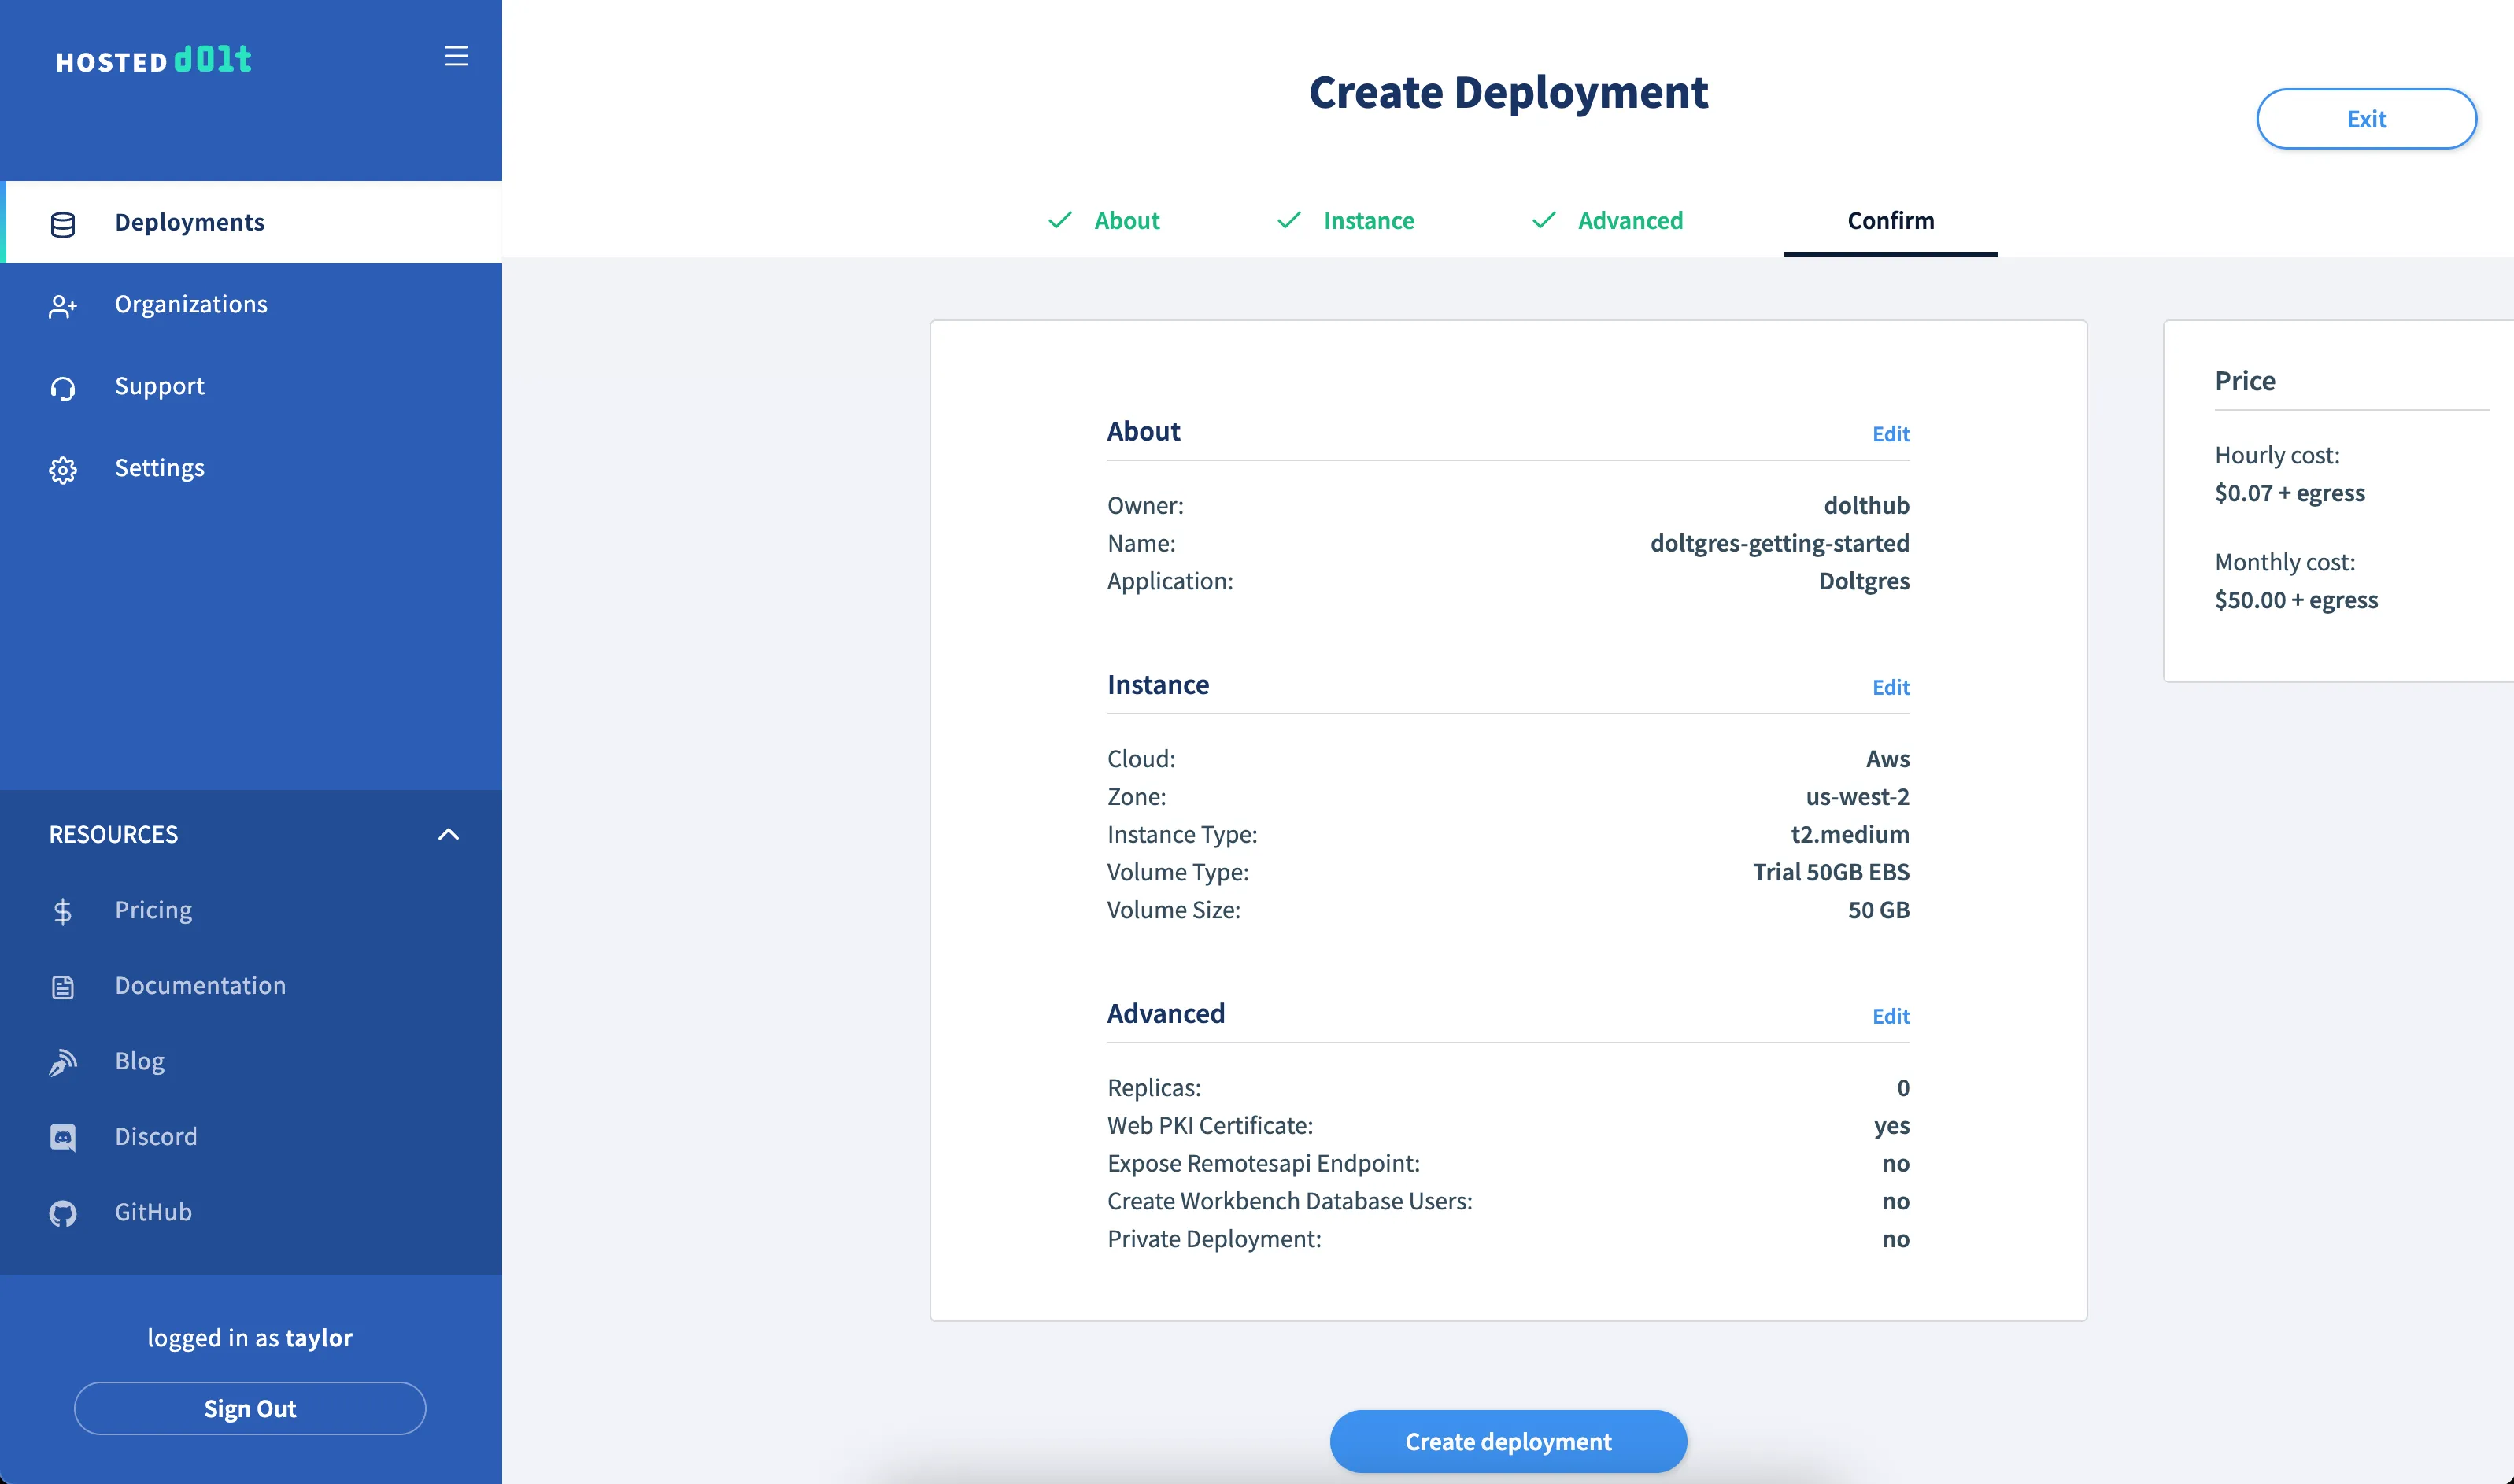Image resolution: width=2514 pixels, height=1484 pixels.
Task: Edit the About section details
Action: coord(1889,433)
